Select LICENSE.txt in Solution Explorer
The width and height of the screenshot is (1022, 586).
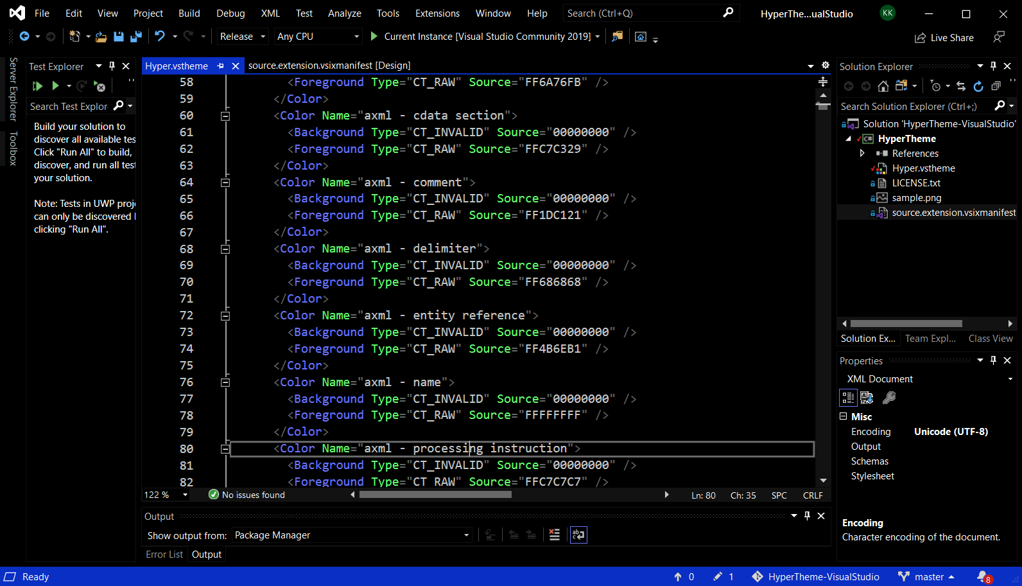(916, 183)
